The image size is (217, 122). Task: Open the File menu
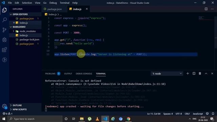(10, 3)
